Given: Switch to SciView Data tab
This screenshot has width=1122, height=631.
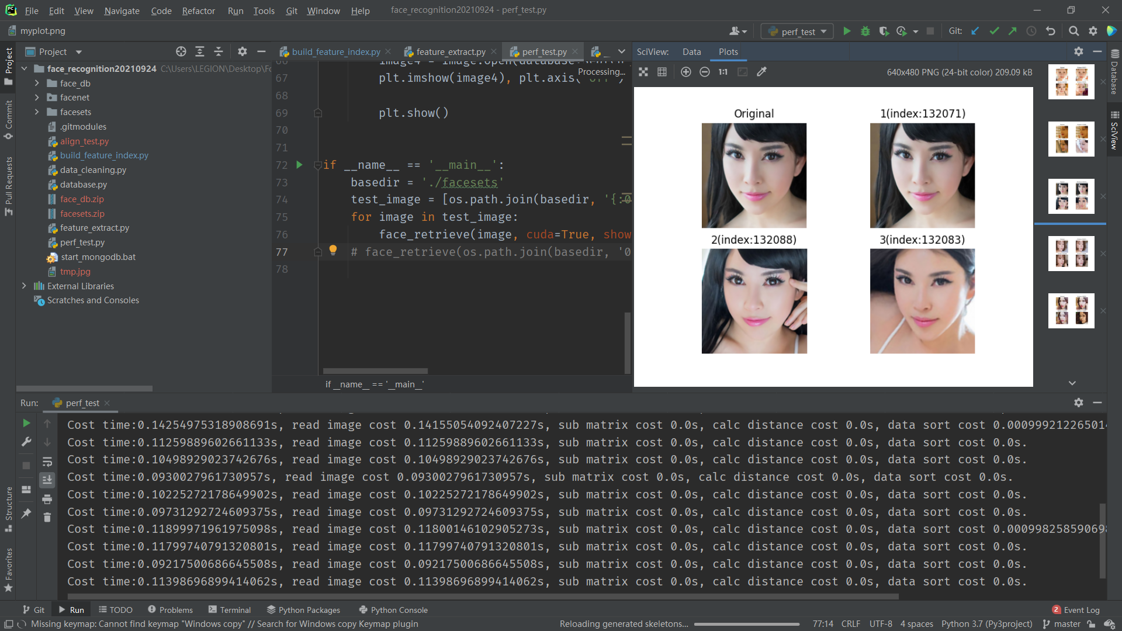Looking at the screenshot, I should click(691, 51).
